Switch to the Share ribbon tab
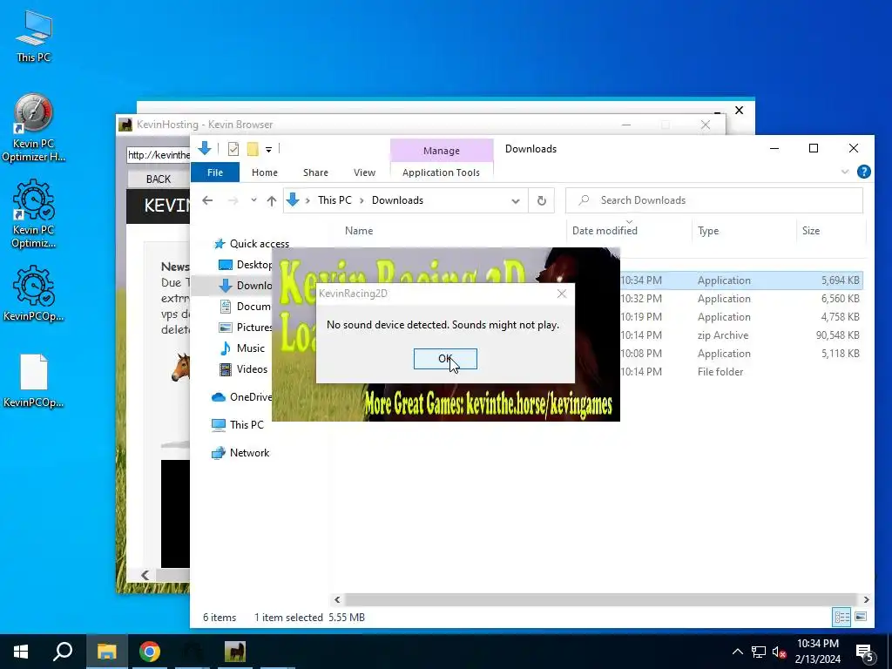The width and height of the screenshot is (892, 669). 315,172
